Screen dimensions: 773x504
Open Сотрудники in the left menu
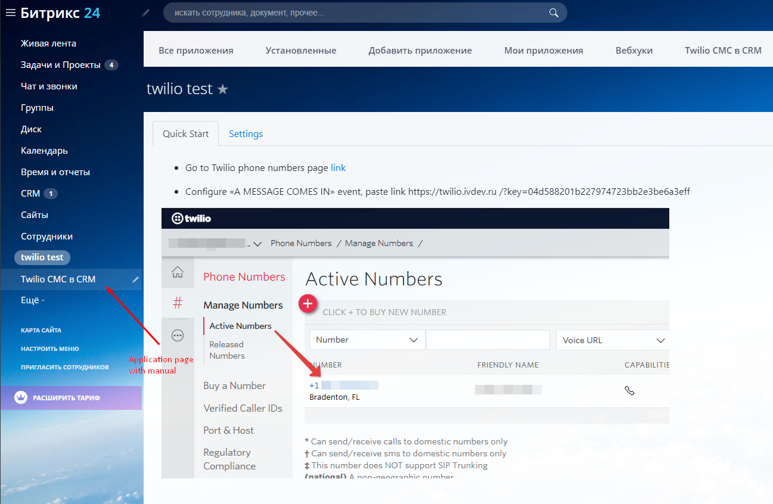(x=46, y=237)
